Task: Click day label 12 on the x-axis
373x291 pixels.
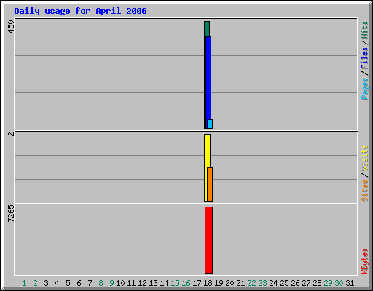Action: tap(142, 283)
